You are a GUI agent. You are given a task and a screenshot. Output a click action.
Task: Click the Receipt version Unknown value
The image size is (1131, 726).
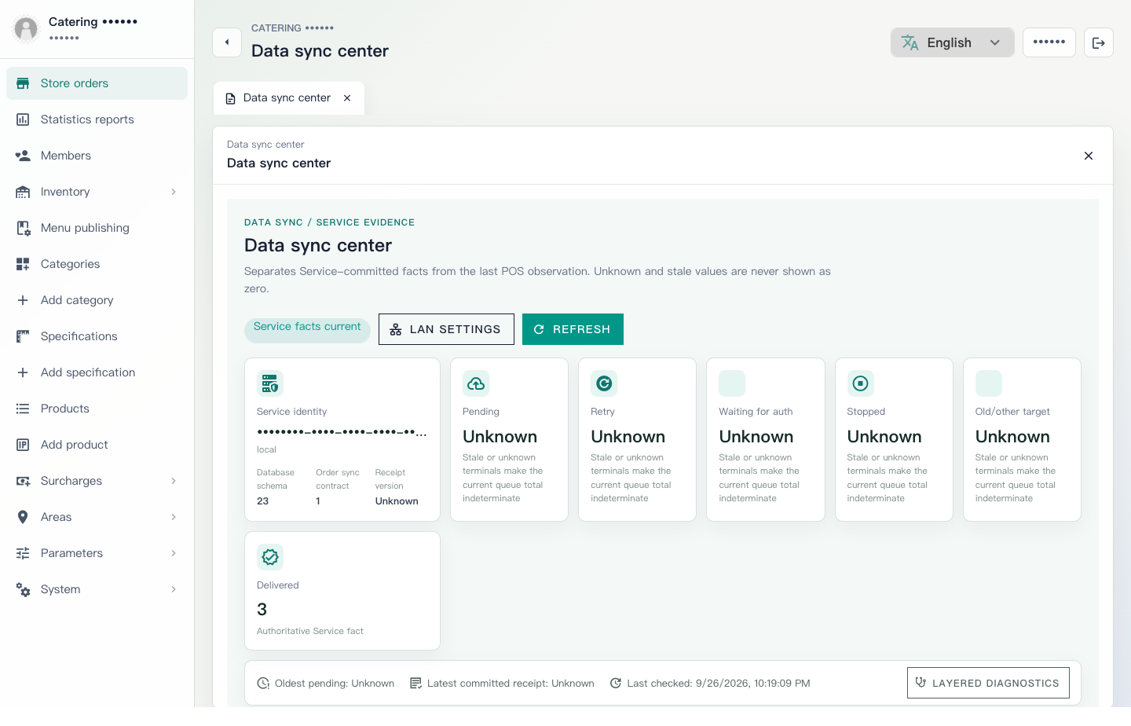pyautogui.click(x=397, y=501)
